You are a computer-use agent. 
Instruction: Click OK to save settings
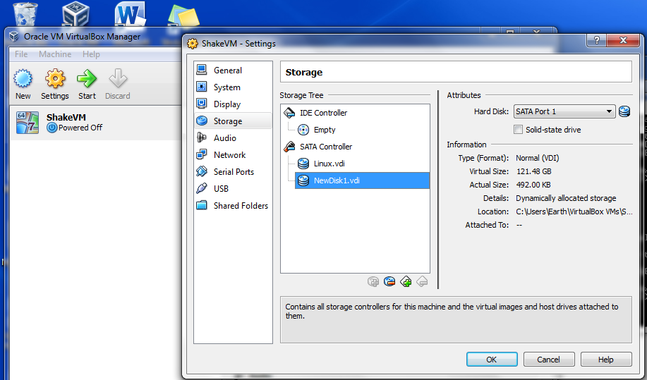[x=492, y=359]
